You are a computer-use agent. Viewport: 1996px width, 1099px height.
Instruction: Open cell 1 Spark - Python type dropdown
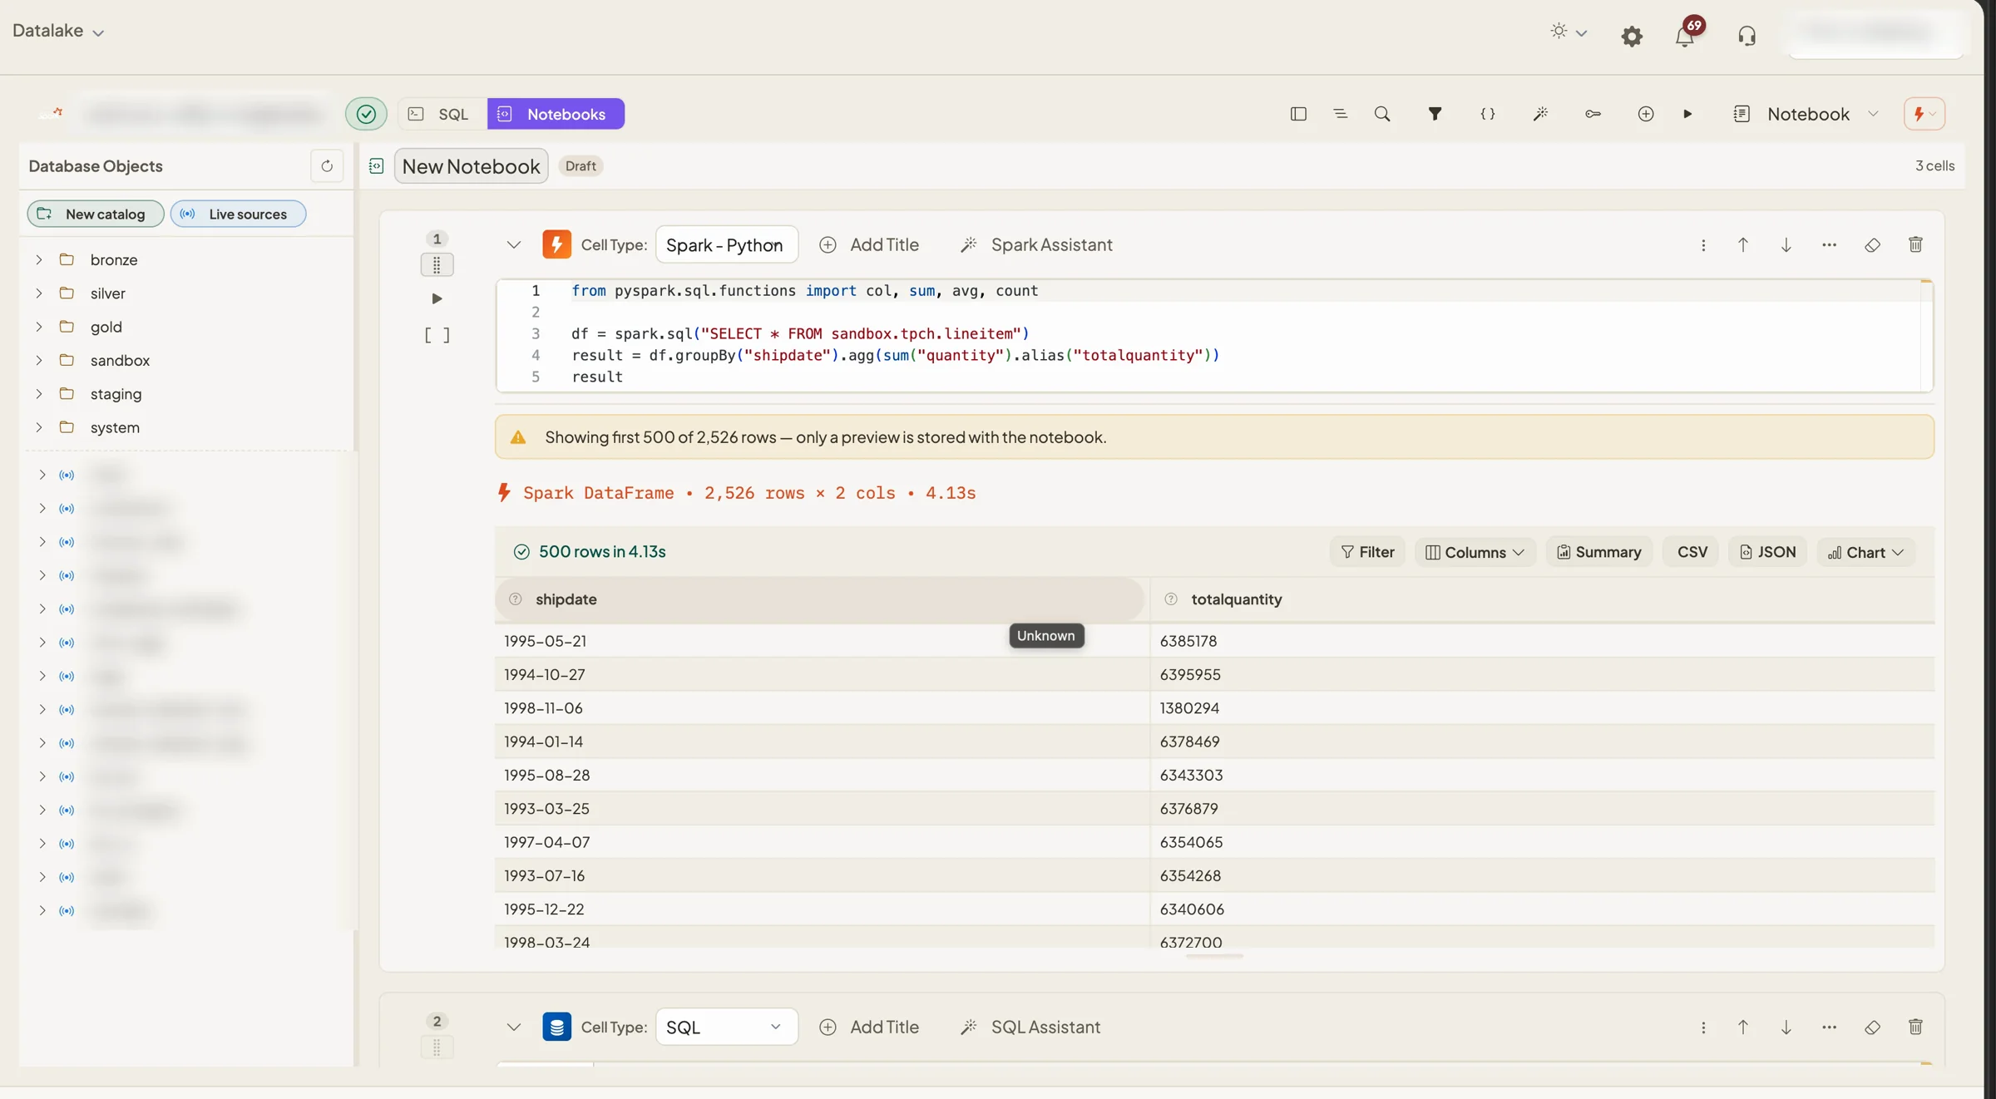pos(726,244)
